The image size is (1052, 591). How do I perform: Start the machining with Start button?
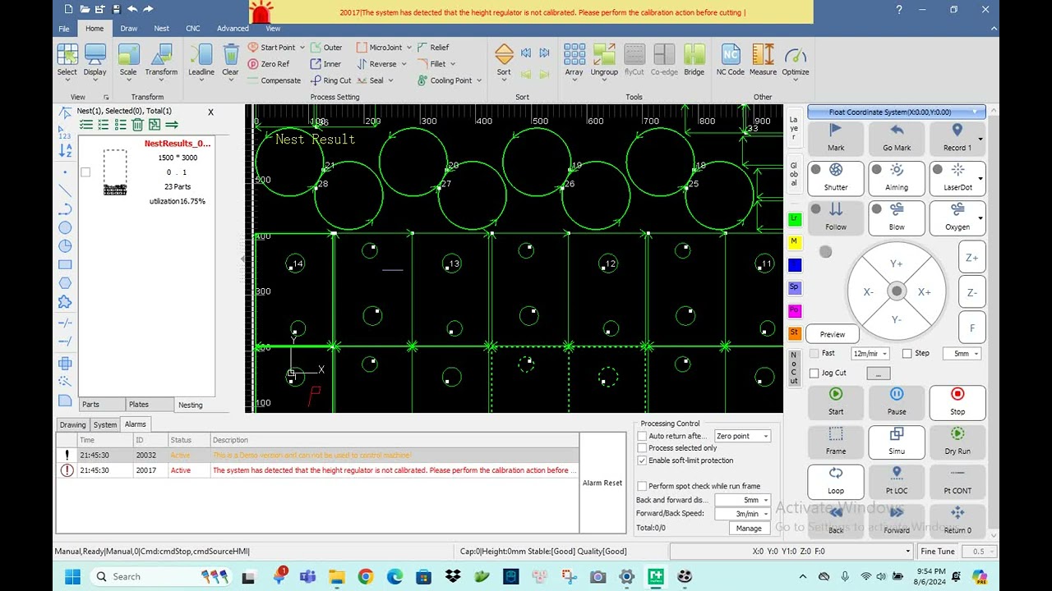tap(836, 402)
